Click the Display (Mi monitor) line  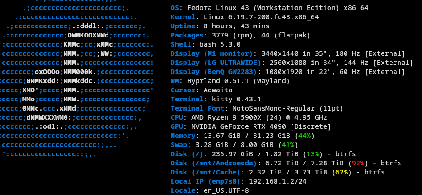click(288, 54)
